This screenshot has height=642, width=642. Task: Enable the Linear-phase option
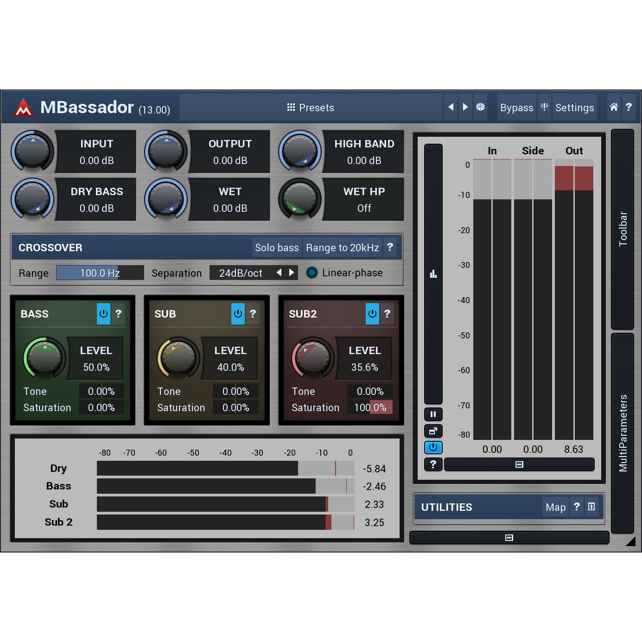(312, 273)
